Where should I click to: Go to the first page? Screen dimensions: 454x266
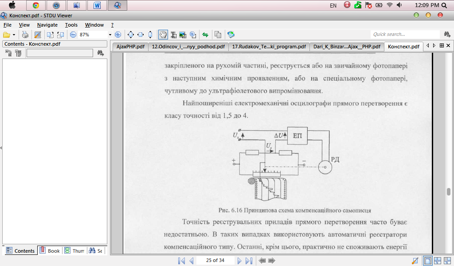181,261
